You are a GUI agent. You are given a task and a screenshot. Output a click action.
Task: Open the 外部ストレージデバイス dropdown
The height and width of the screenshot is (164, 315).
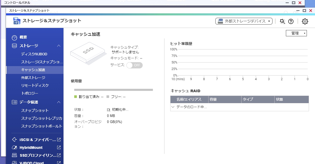244,21
